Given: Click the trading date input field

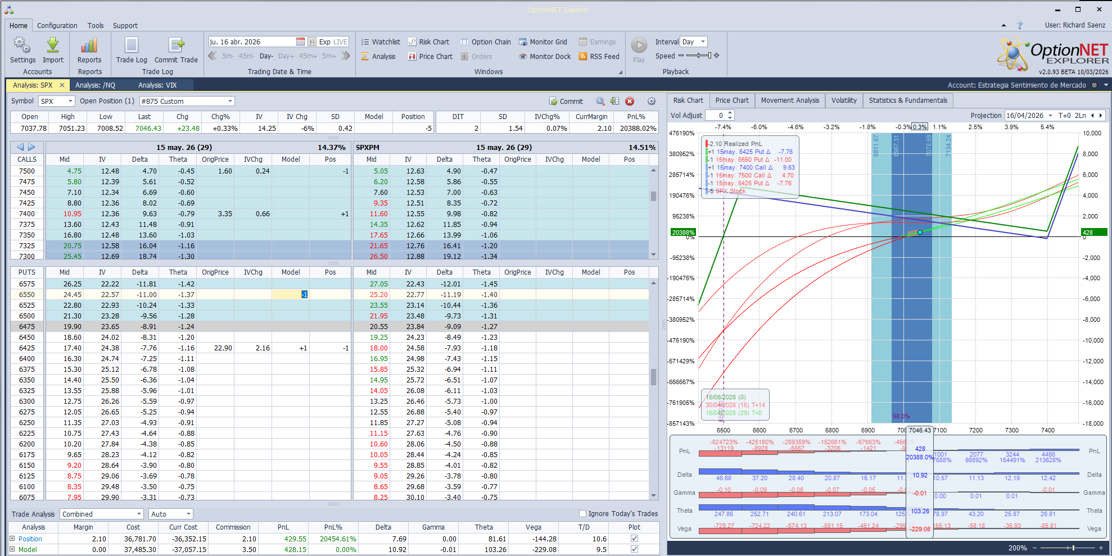Looking at the screenshot, I should click(x=251, y=42).
